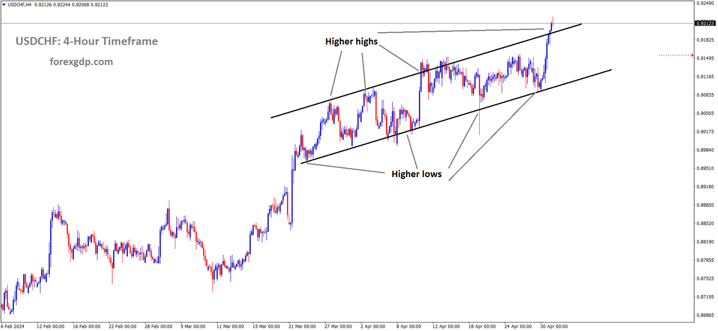Click price axis label 0.90175
The width and height of the screenshot is (718, 331).
pyautogui.click(x=705, y=132)
